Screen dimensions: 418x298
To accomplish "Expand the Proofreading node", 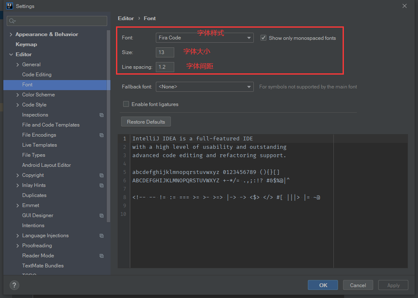I will (x=18, y=246).
